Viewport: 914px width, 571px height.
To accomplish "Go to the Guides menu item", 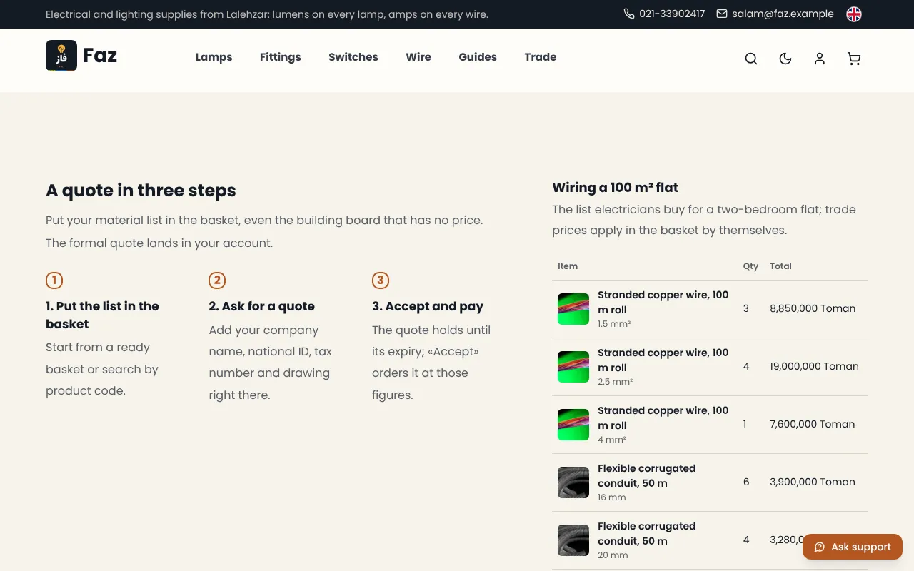I will tap(478, 57).
